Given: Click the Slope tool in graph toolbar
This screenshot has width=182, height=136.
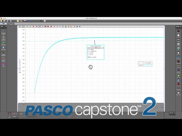Looking at the screenshot, I should [45, 26].
